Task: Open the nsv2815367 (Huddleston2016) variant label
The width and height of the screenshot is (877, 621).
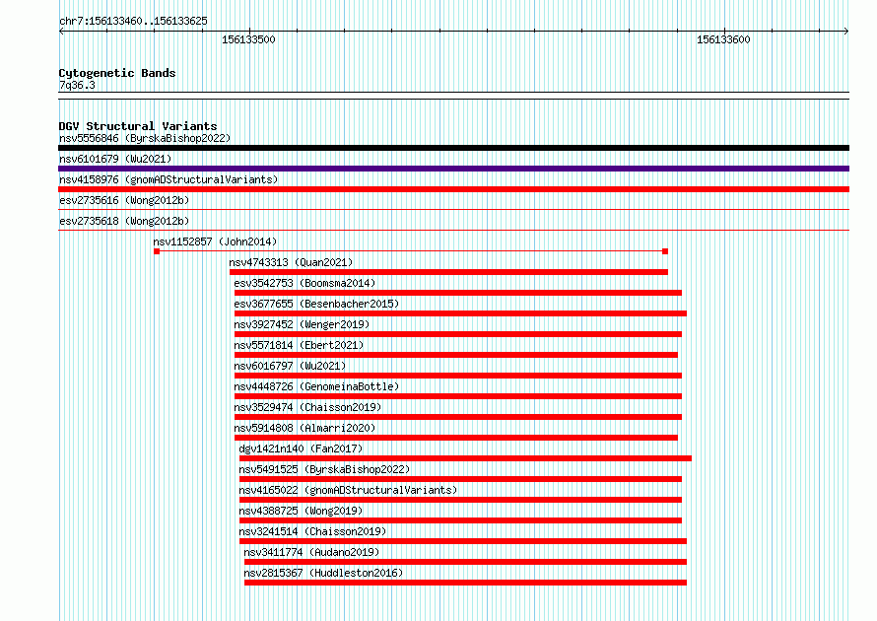Action: pyautogui.click(x=323, y=573)
